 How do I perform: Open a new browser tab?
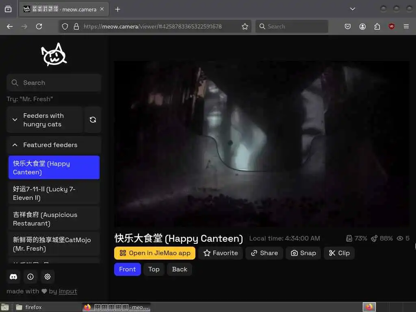[x=117, y=9]
